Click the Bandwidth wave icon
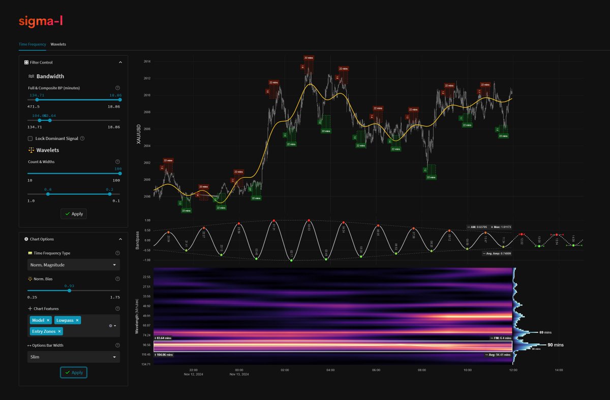The image size is (610, 400). tap(31, 76)
